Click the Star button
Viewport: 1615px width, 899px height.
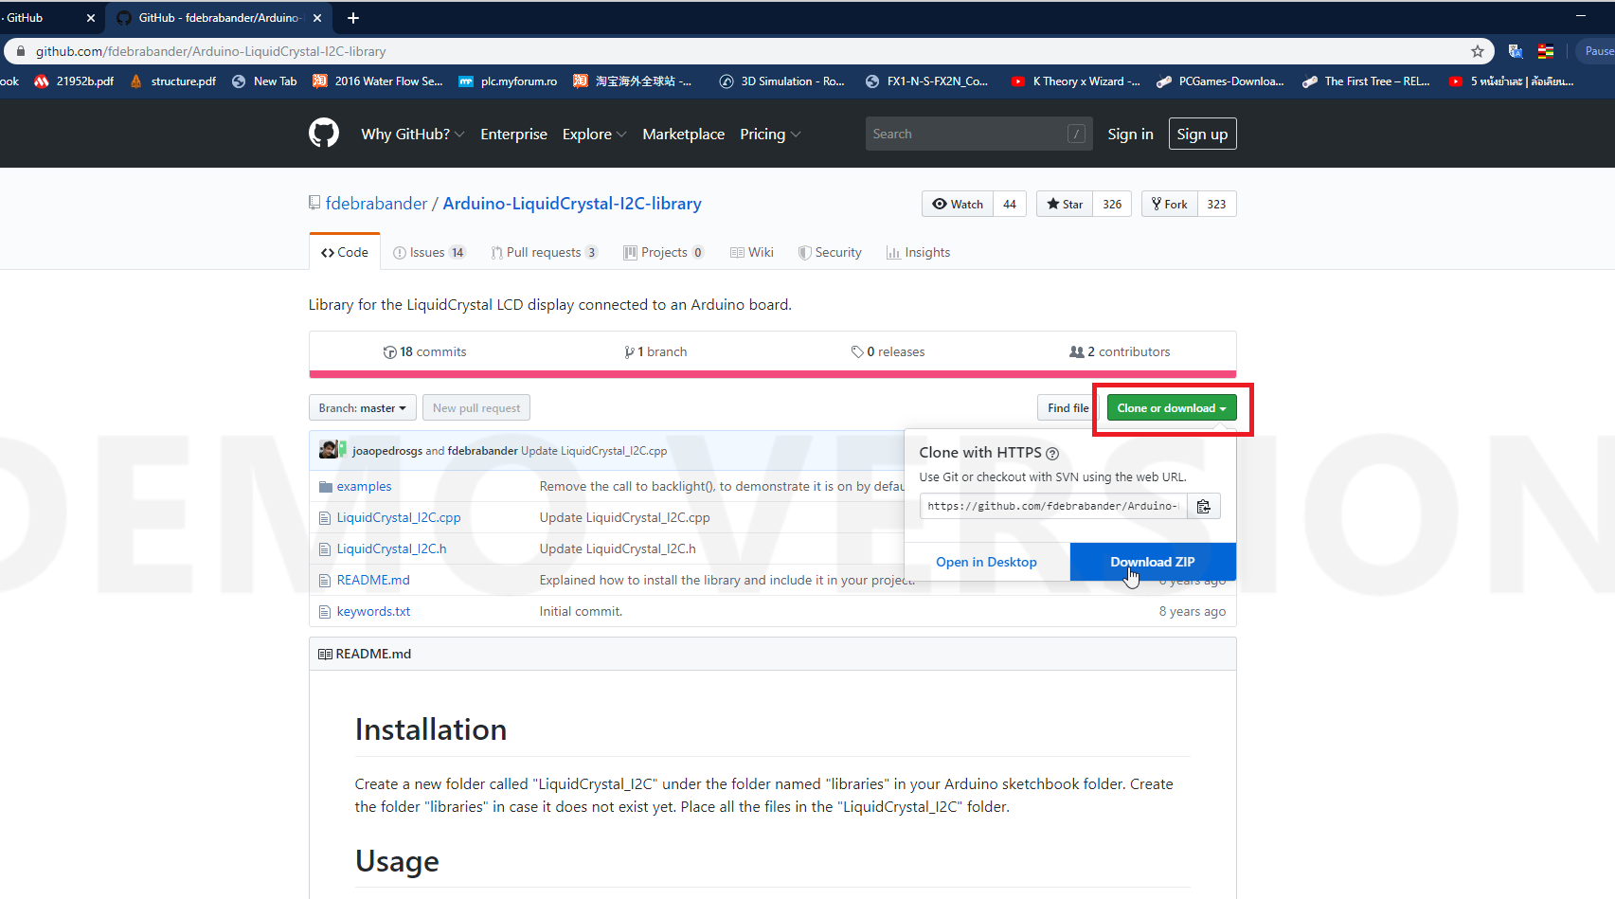(1065, 204)
